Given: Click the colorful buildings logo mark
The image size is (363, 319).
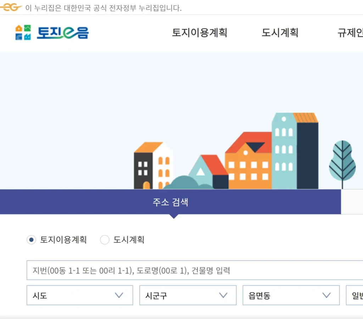Looking at the screenshot, I should pos(23,33).
